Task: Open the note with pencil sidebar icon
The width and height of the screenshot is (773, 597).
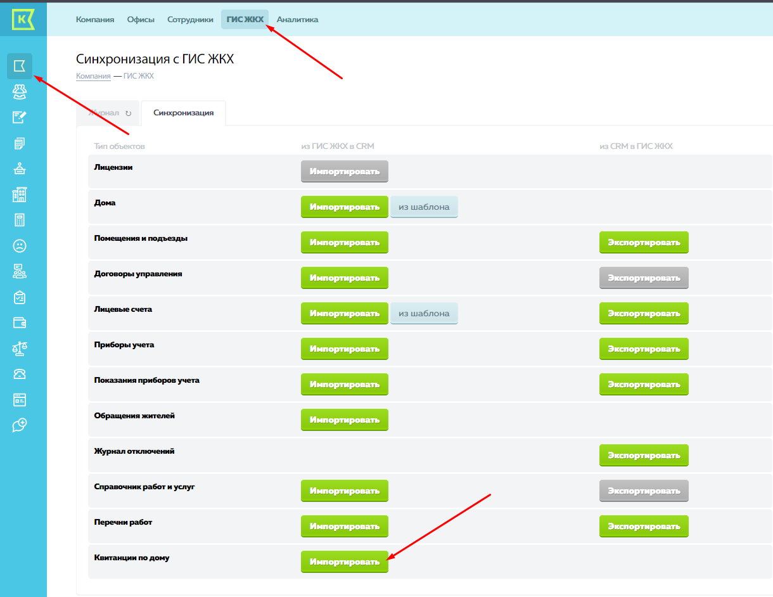Action: (20, 117)
